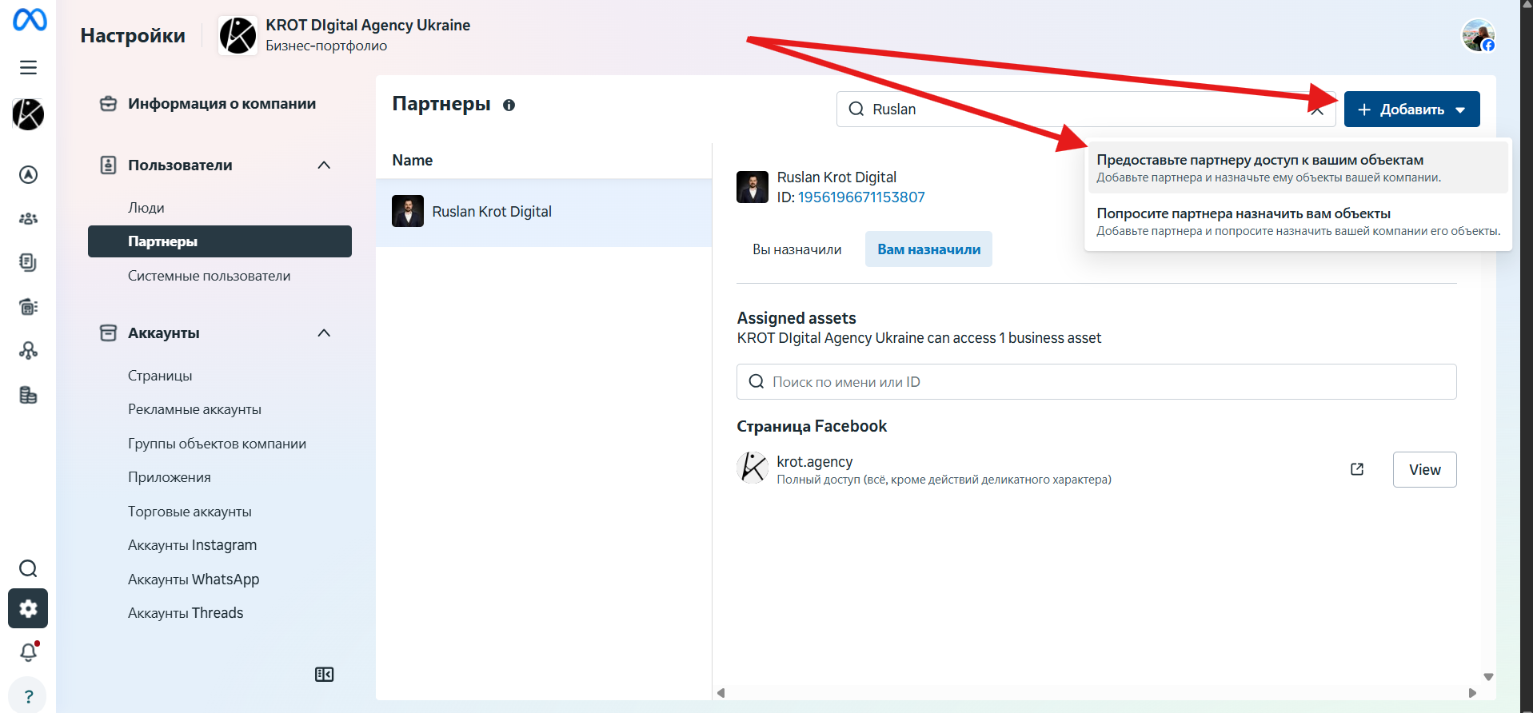Open the billing list icon in left rail
Viewport: 1533px width, 713px height.
click(28, 306)
